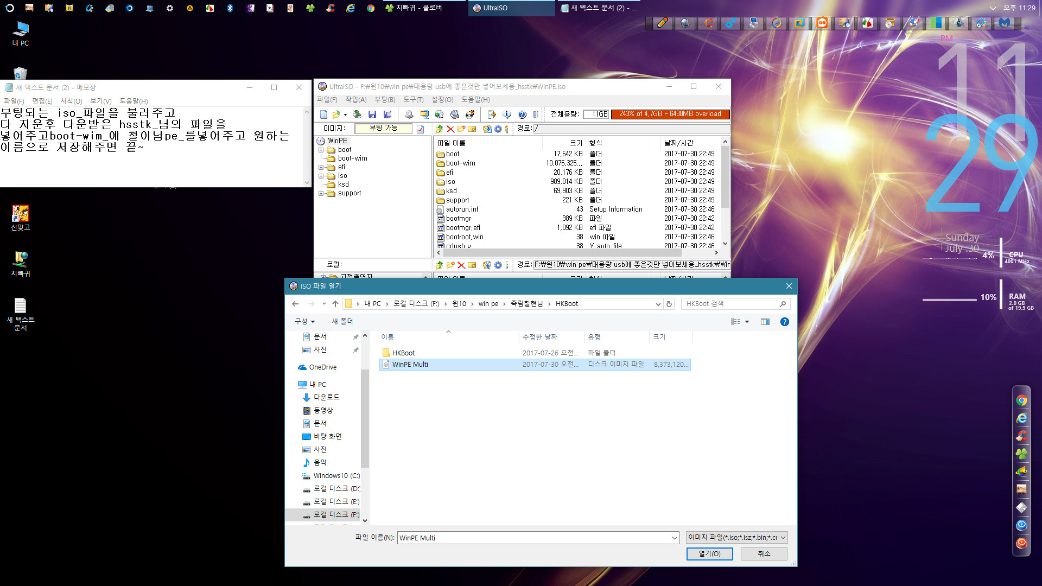Click the 크기 column header in the dialog
Image resolution: width=1042 pixels, height=586 pixels.
tap(670, 337)
